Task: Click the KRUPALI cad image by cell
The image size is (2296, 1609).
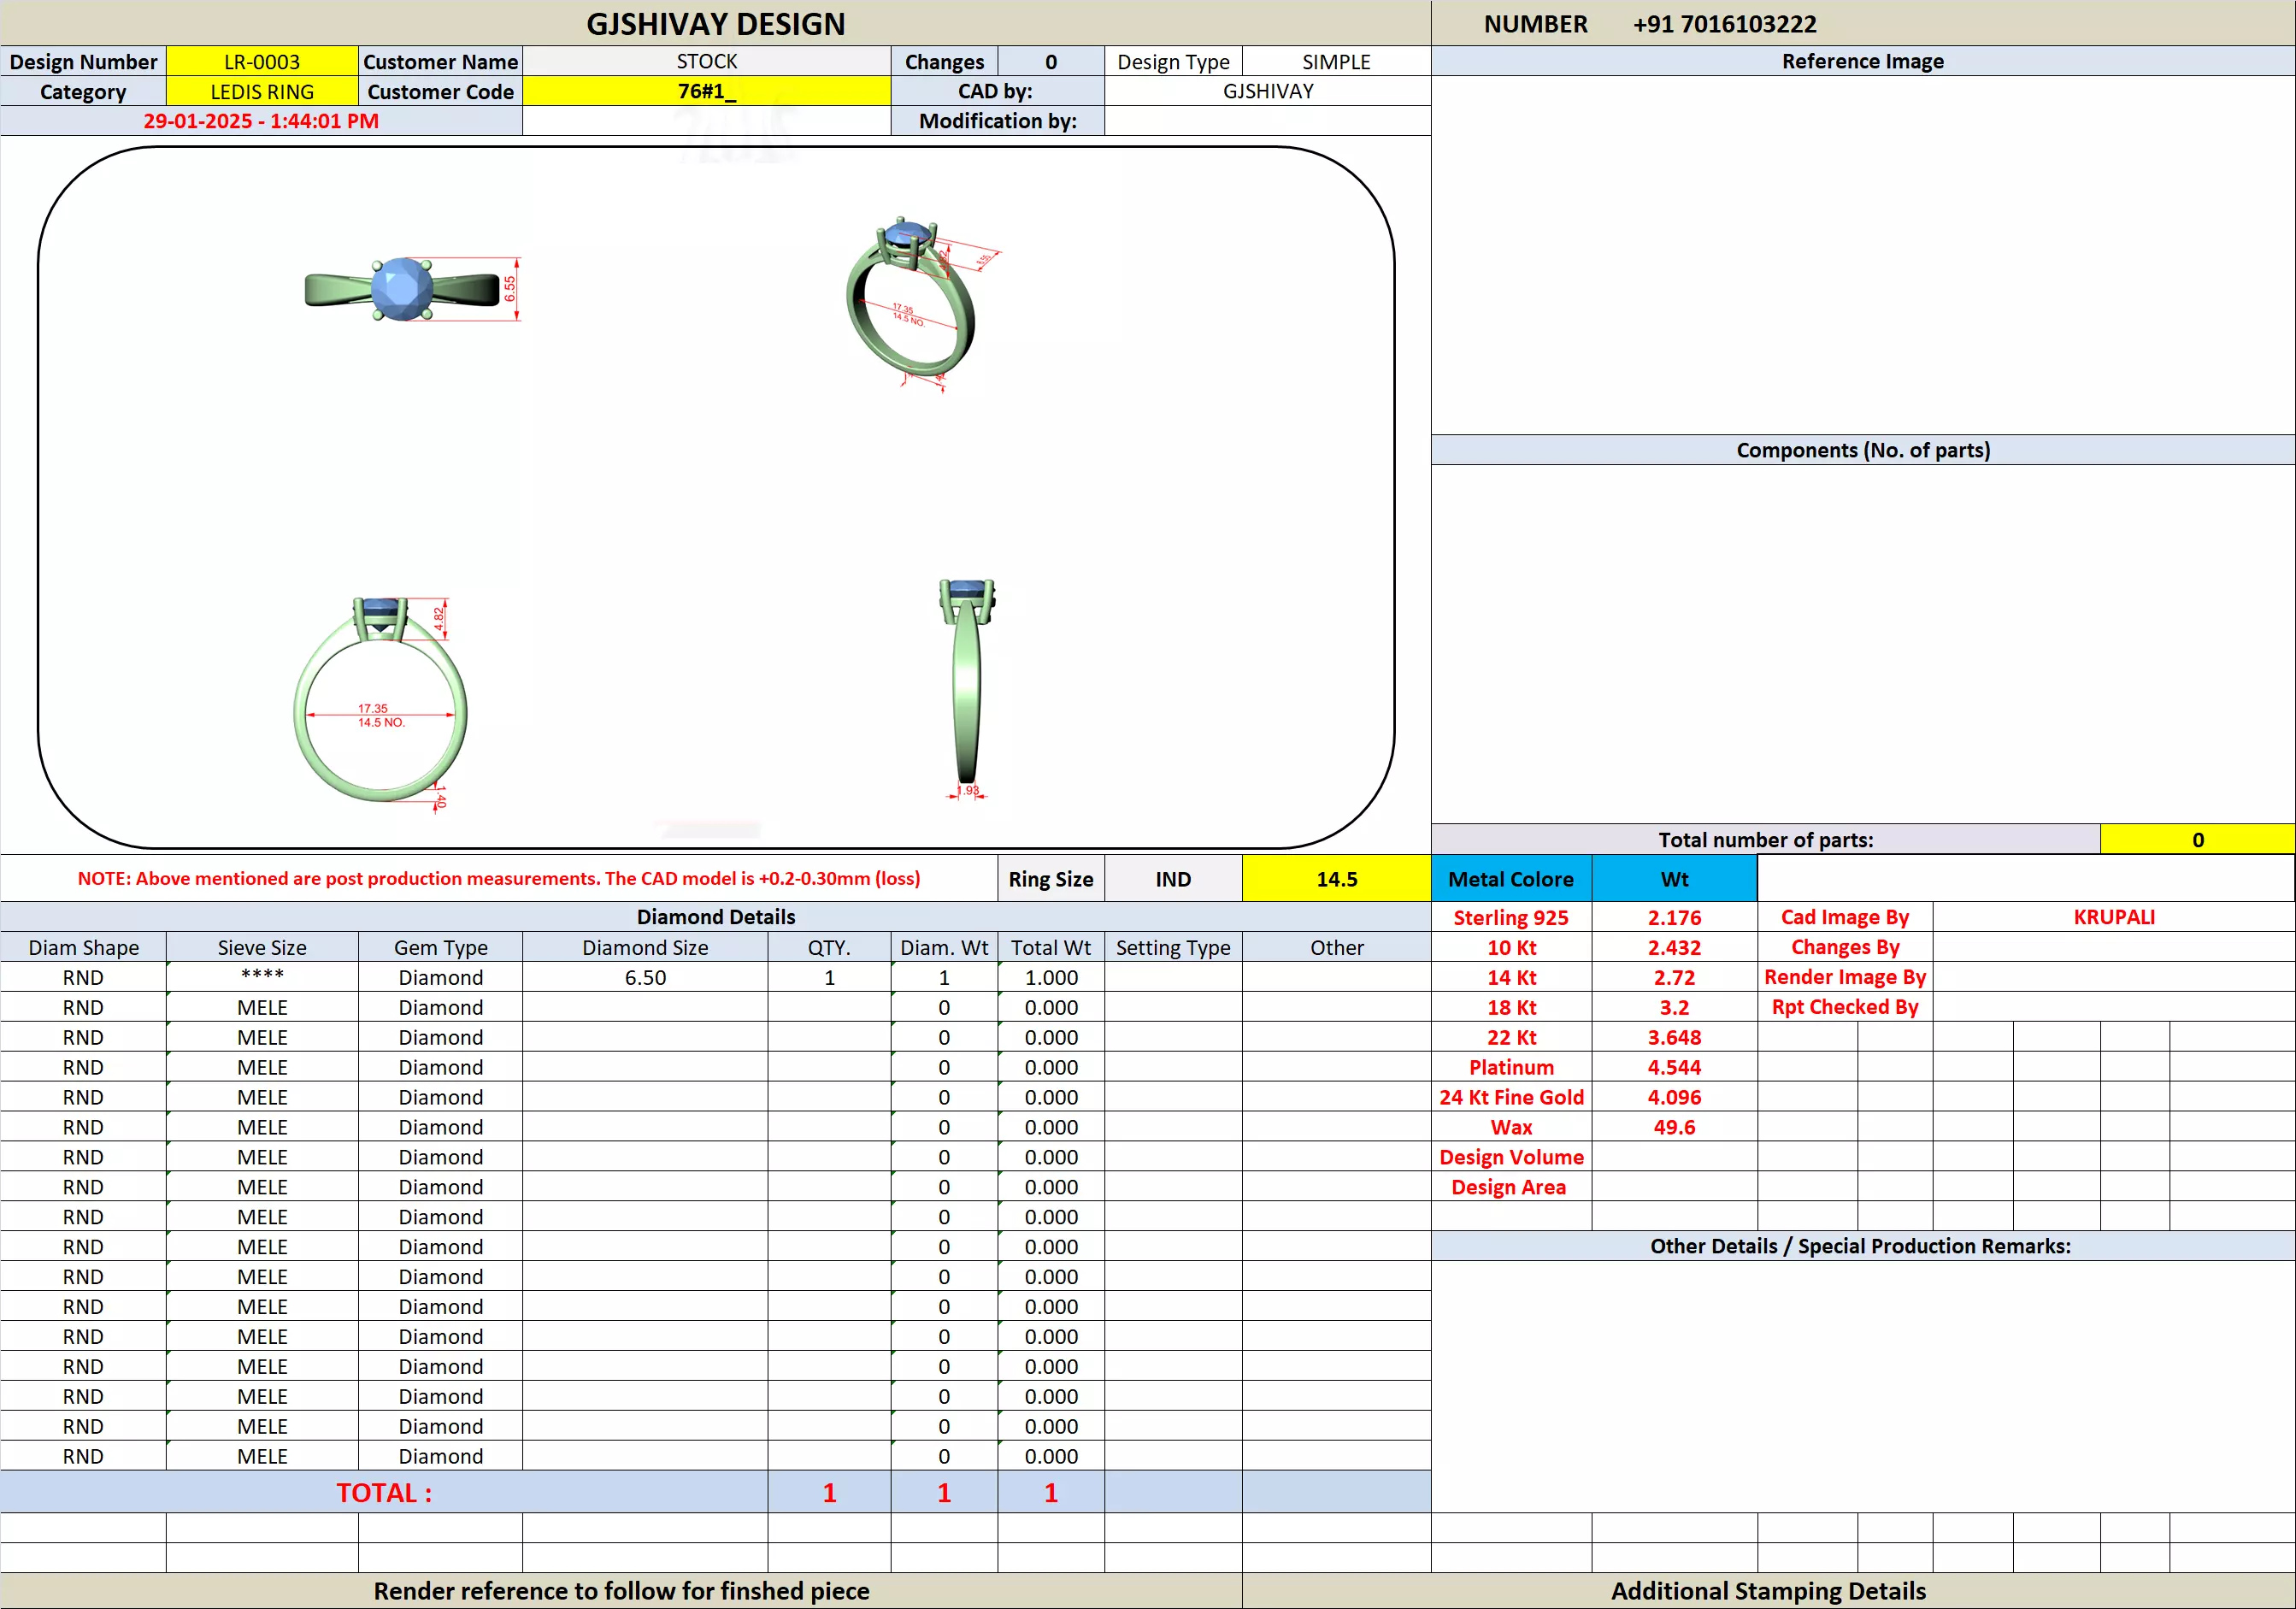Action: coord(2113,917)
